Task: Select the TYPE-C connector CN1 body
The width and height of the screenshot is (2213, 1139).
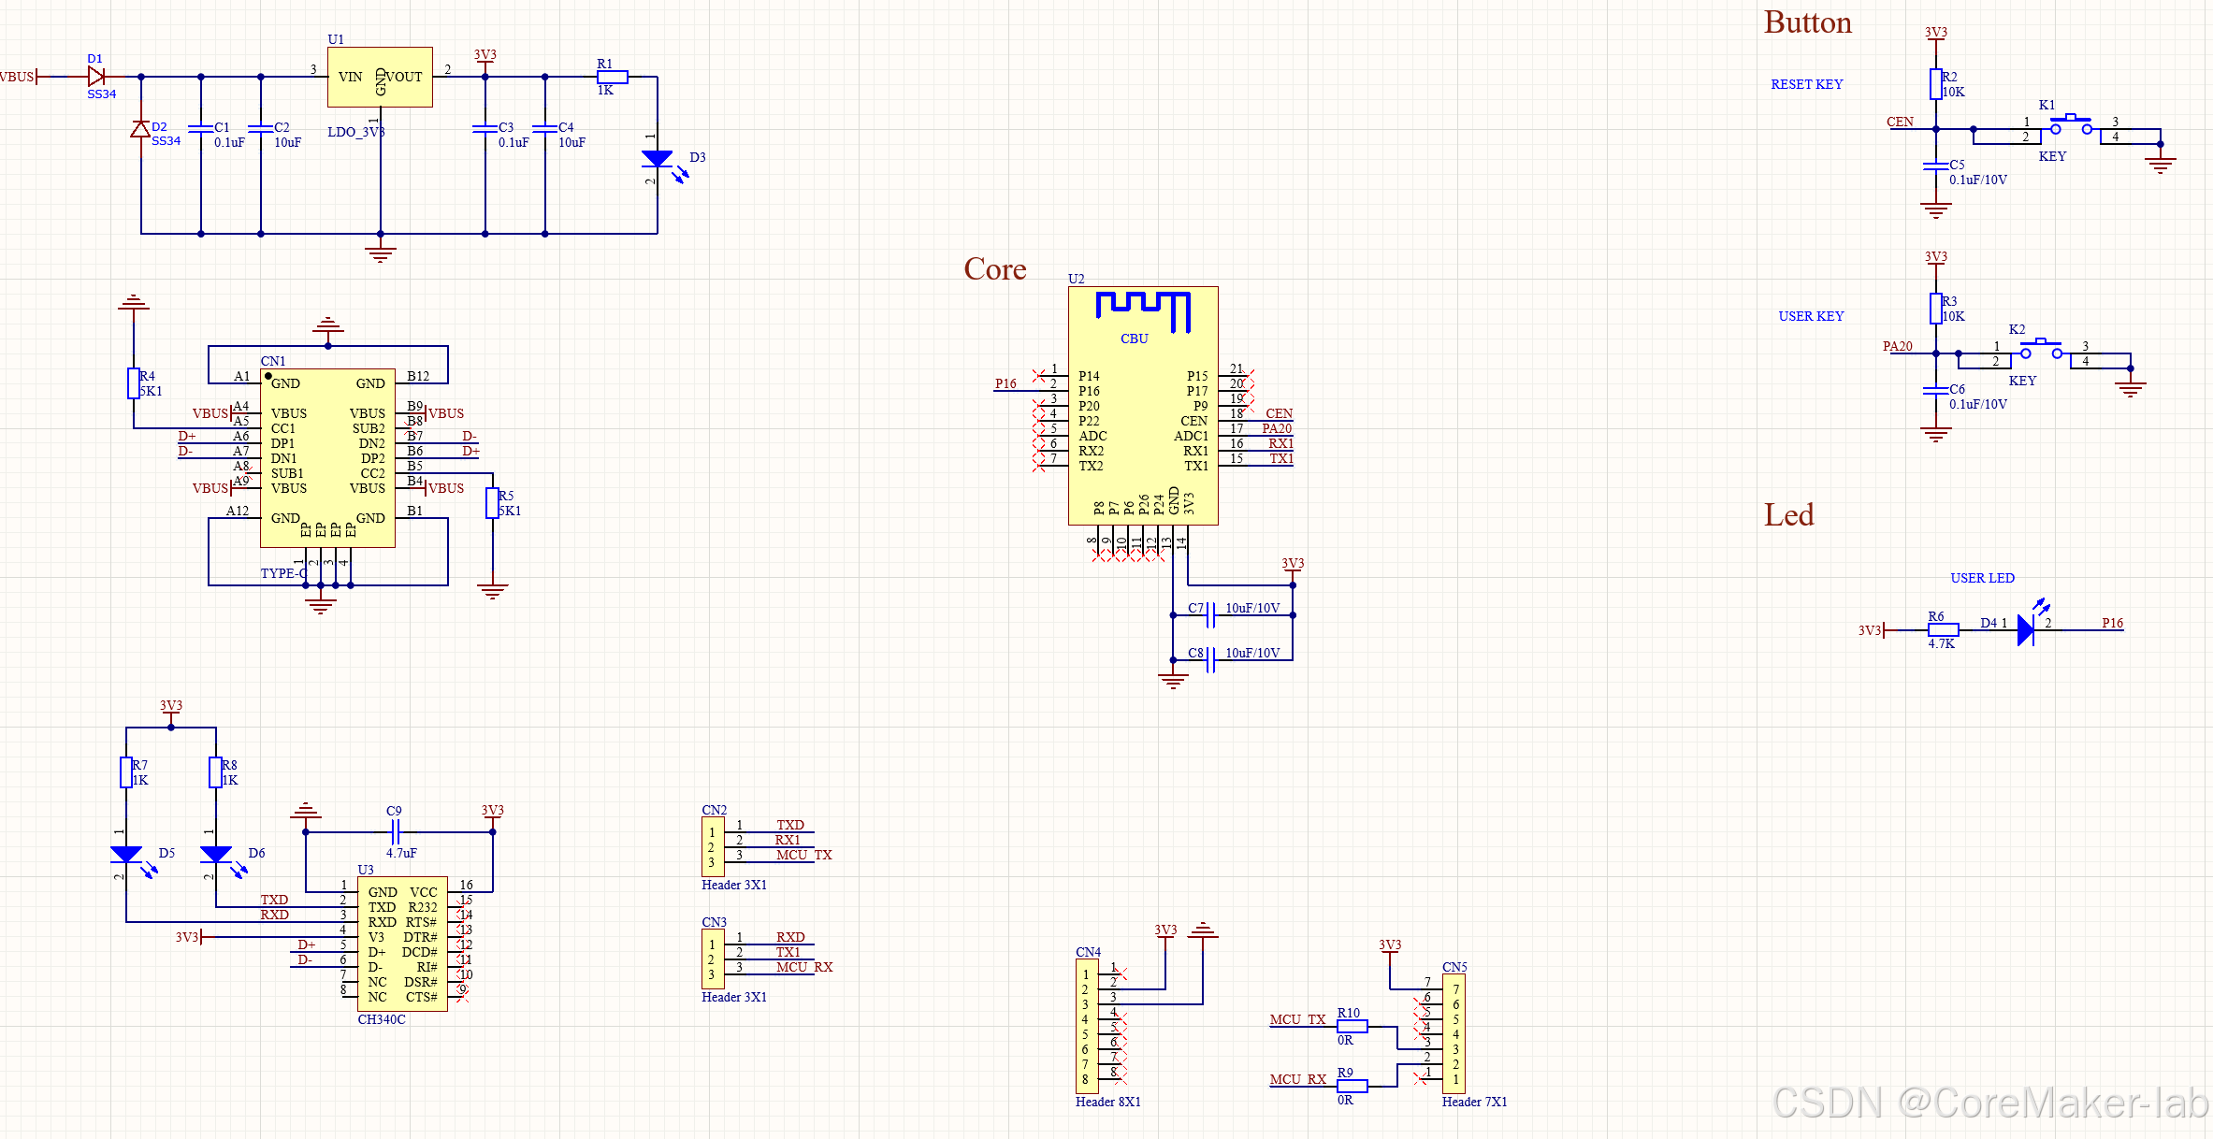Action: 327,457
